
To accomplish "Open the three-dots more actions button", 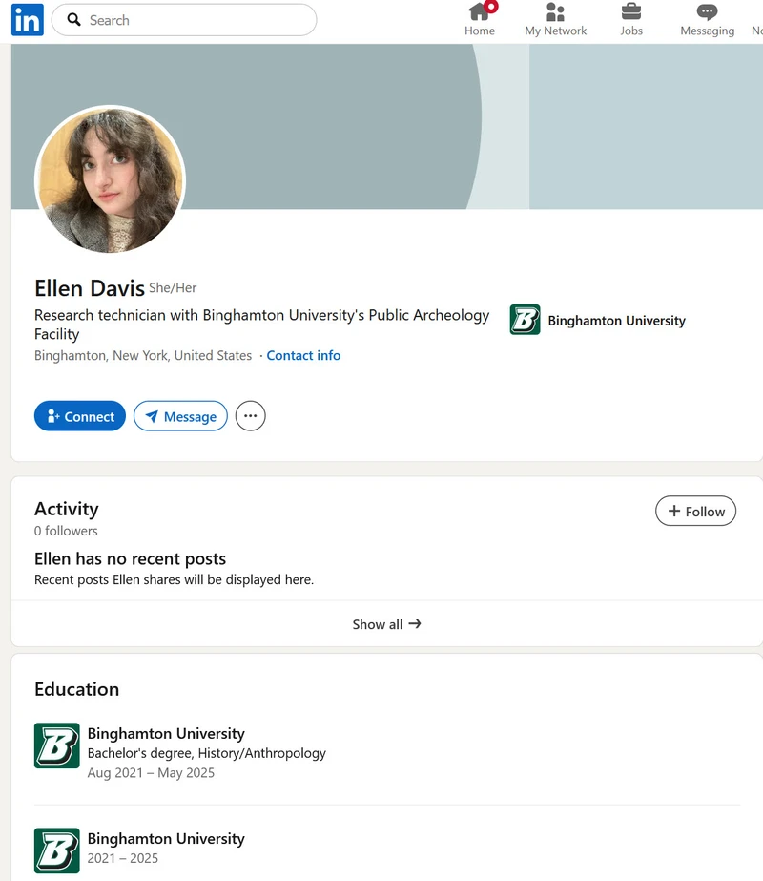I will (x=251, y=416).
